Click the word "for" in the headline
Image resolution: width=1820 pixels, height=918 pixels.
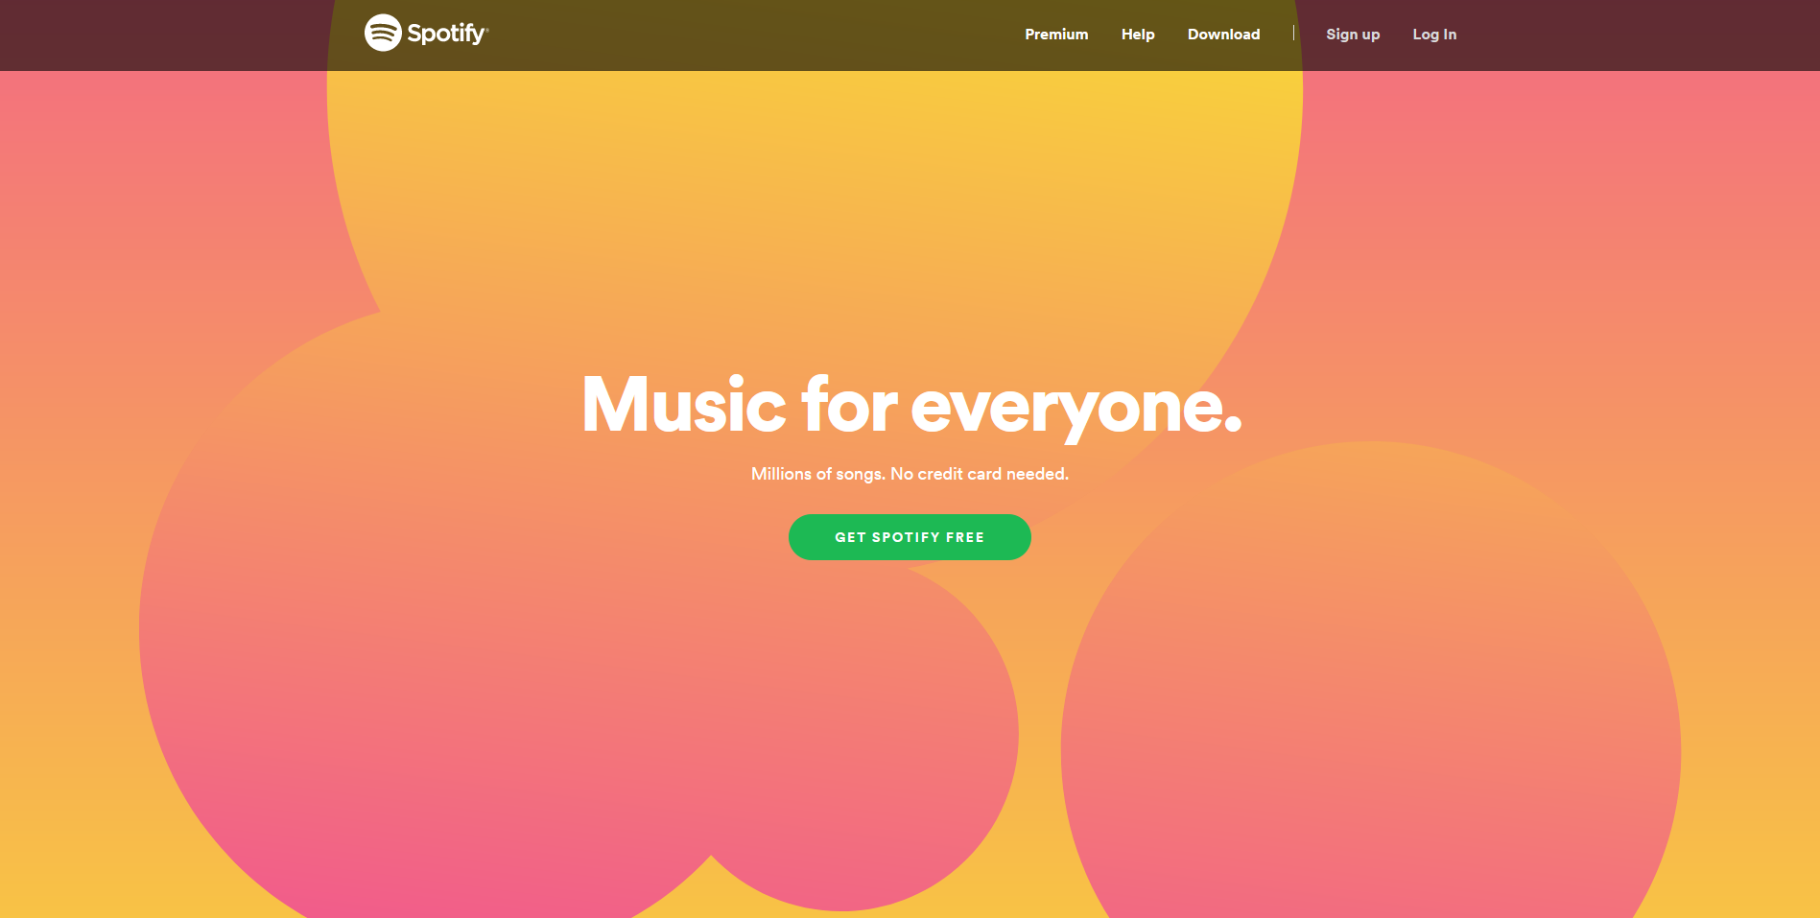pyautogui.click(x=849, y=405)
